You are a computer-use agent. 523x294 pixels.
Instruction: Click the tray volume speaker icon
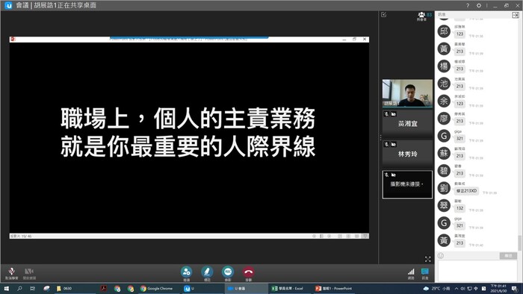(463, 288)
